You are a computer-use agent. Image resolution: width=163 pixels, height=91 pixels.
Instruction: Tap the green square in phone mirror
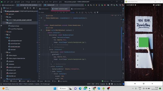[x=144, y=42]
